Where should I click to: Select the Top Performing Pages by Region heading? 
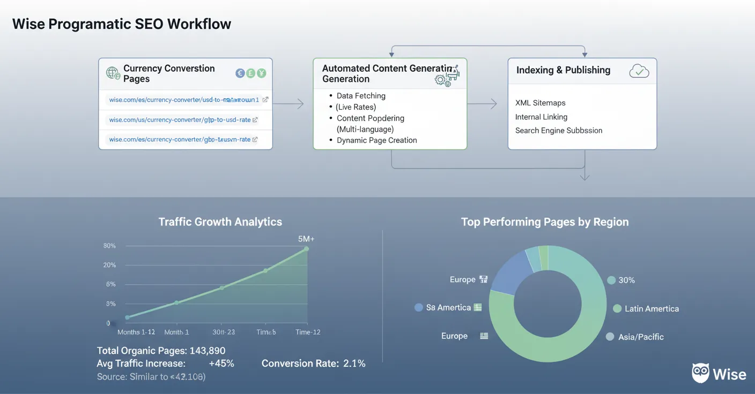tap(545, 221)
